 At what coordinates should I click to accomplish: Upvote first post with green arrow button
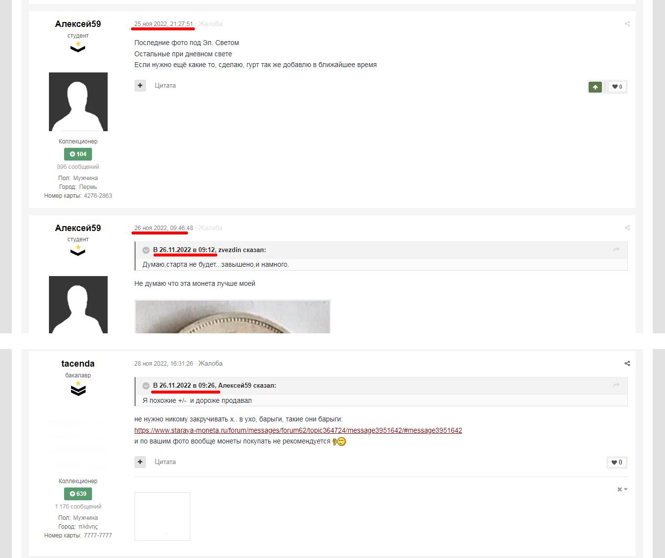(595, 87)
